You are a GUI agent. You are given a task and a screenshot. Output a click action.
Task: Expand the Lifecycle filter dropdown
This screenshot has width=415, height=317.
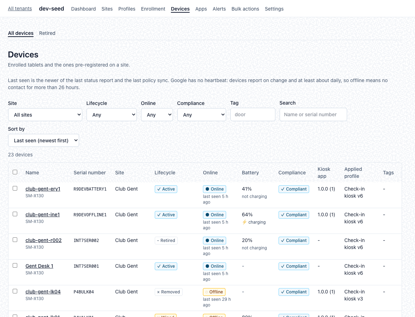click(111, 115)
